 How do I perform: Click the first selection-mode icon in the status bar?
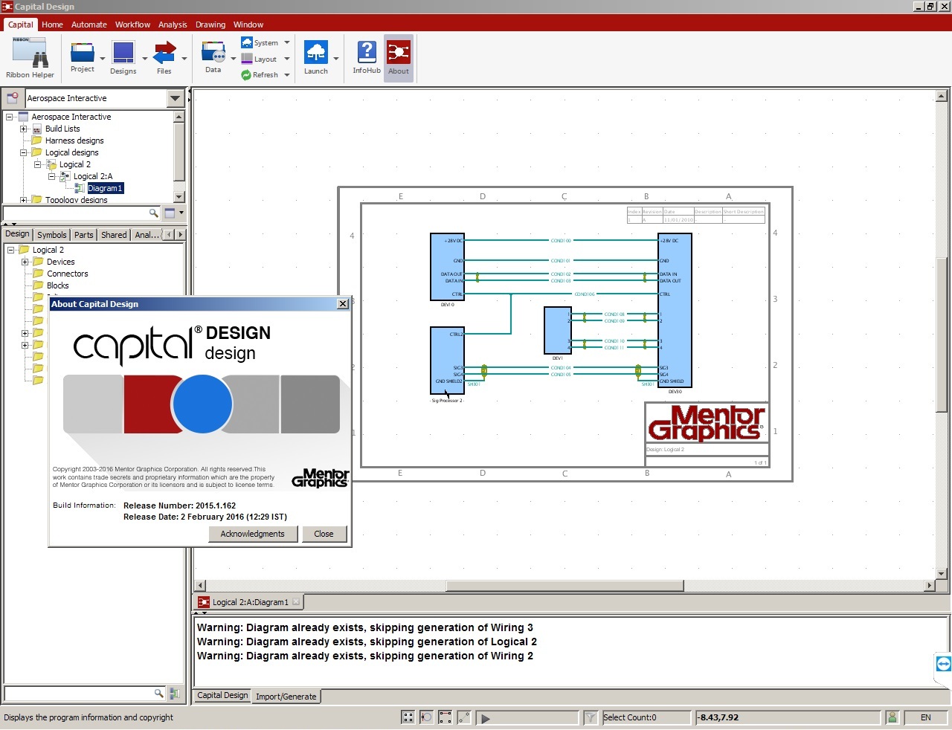(x=408, y=717)
